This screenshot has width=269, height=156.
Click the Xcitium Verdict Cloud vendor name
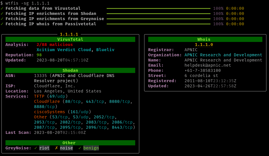[x=64, y=50]
